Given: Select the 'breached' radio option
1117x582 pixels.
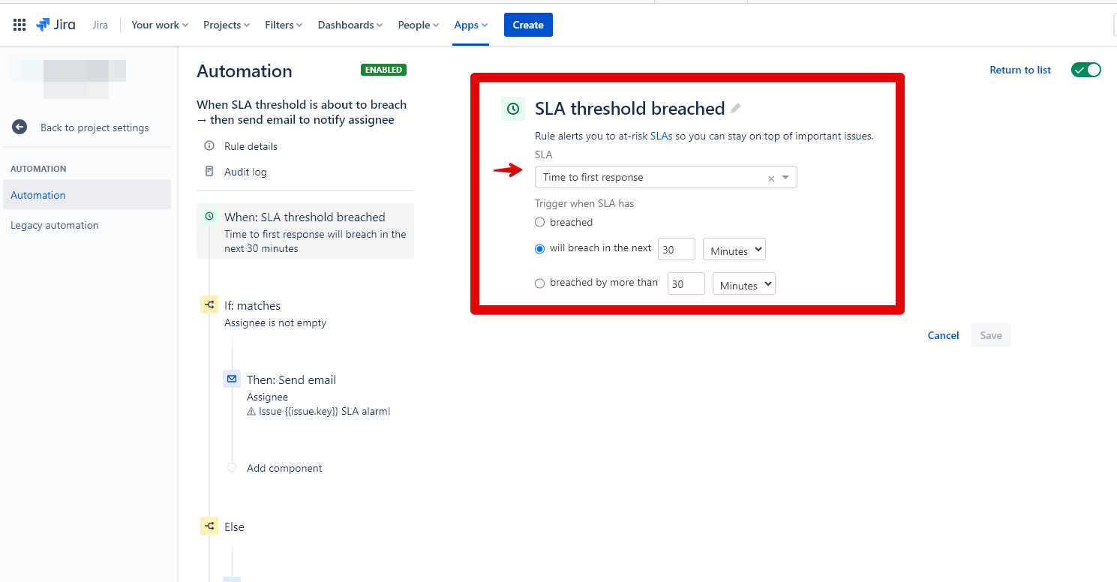Looking at the screenshot, I should tap(539, 222).
